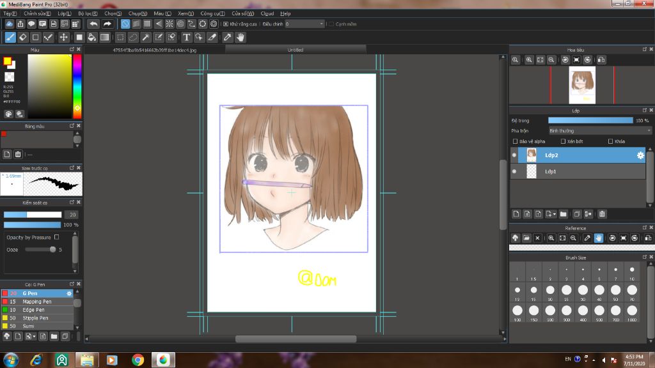Open the Bộ lọc menu
The width and height of the screenshot is (655, 368).
pos(88,13)
